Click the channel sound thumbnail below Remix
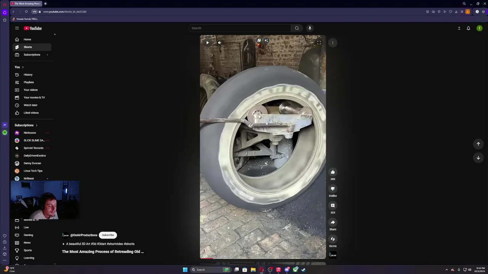This screenshot has width=488, height=274. tap(333, 255)
